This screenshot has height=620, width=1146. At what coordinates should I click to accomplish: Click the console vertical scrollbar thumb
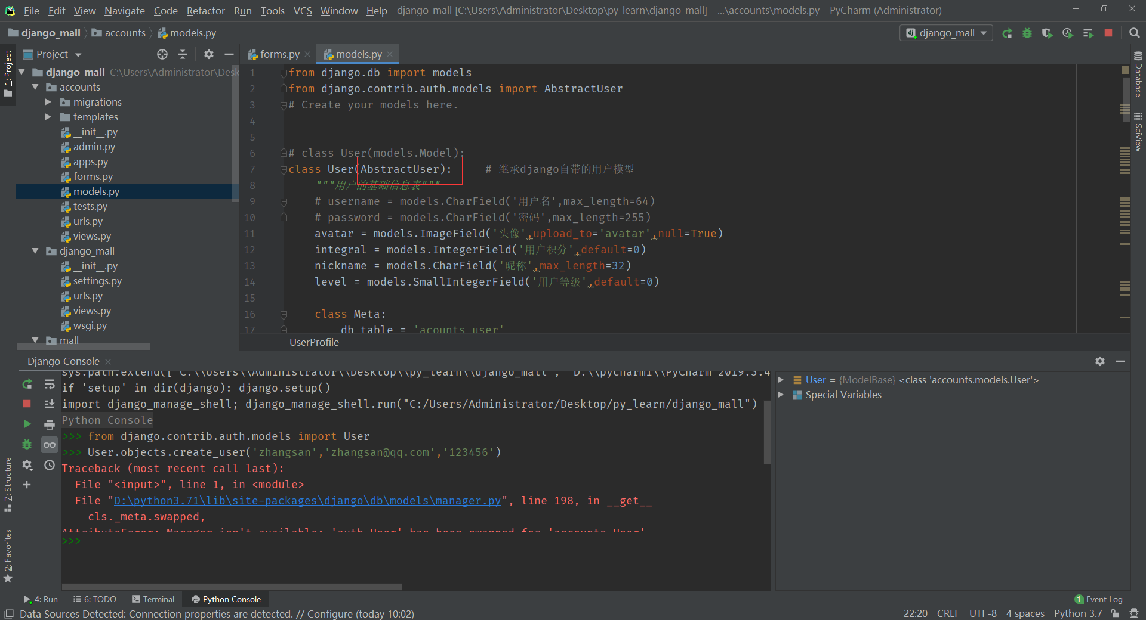coord(768,433)
